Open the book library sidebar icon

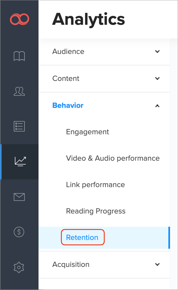pyautogui.click(x=19, y=56)
